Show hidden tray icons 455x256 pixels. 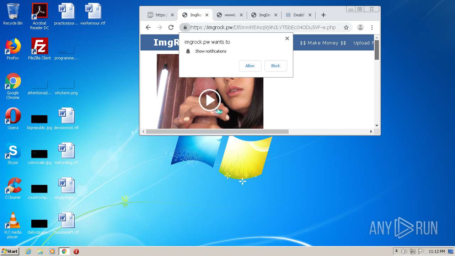coord(396,251)
